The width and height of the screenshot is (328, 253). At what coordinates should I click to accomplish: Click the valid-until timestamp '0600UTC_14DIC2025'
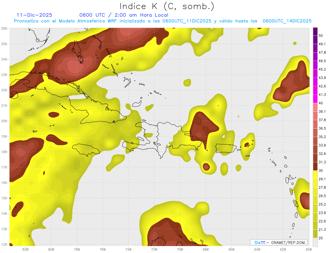(x=287, y=21)
